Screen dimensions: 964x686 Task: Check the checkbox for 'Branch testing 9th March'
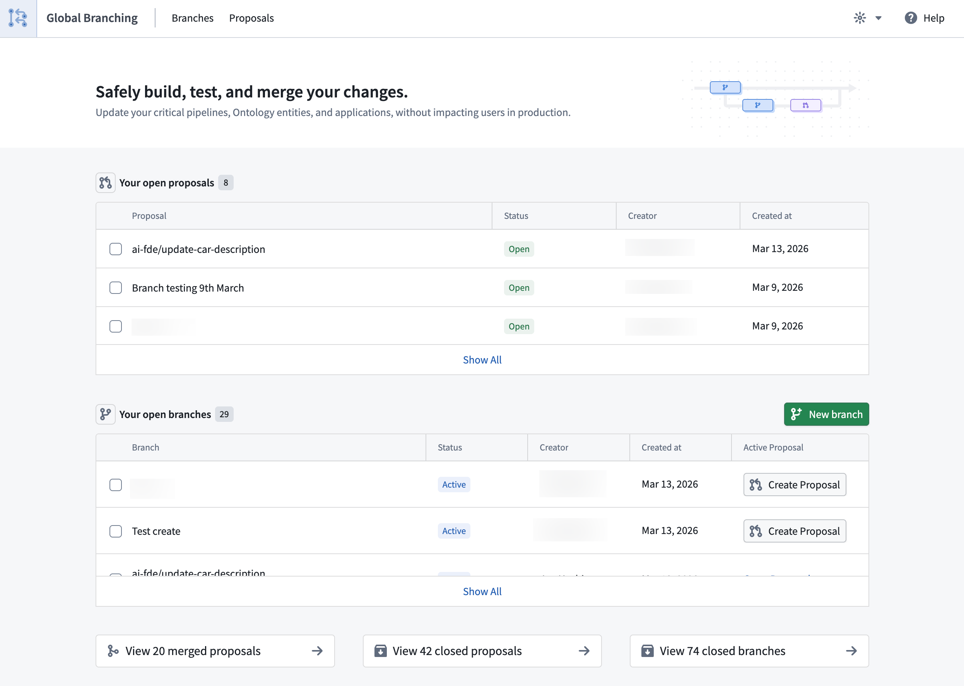click(115, 288)
